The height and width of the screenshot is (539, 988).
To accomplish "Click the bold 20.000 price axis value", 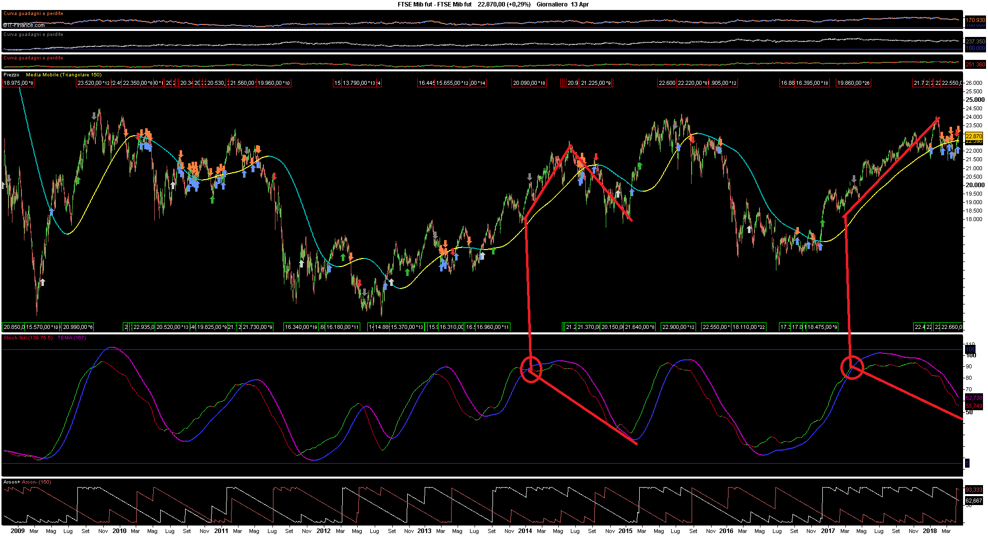I will pos(975,185).
